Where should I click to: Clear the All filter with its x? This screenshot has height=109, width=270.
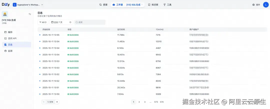(46, 22)
